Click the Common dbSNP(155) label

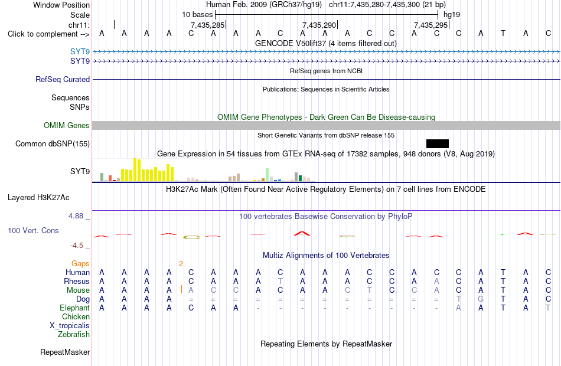point(52,144)
